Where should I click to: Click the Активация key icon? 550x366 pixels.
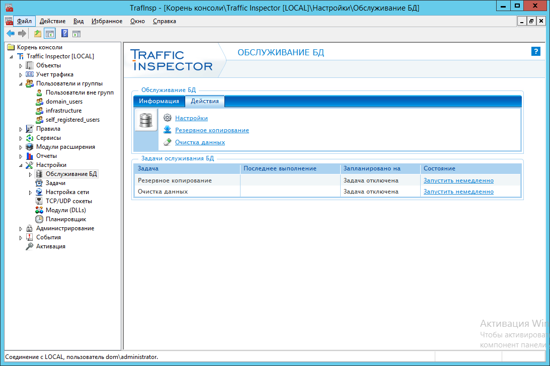click(30, 246)
